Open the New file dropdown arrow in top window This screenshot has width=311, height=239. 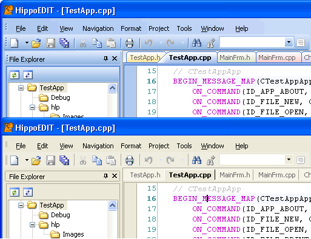coord(27,43)
